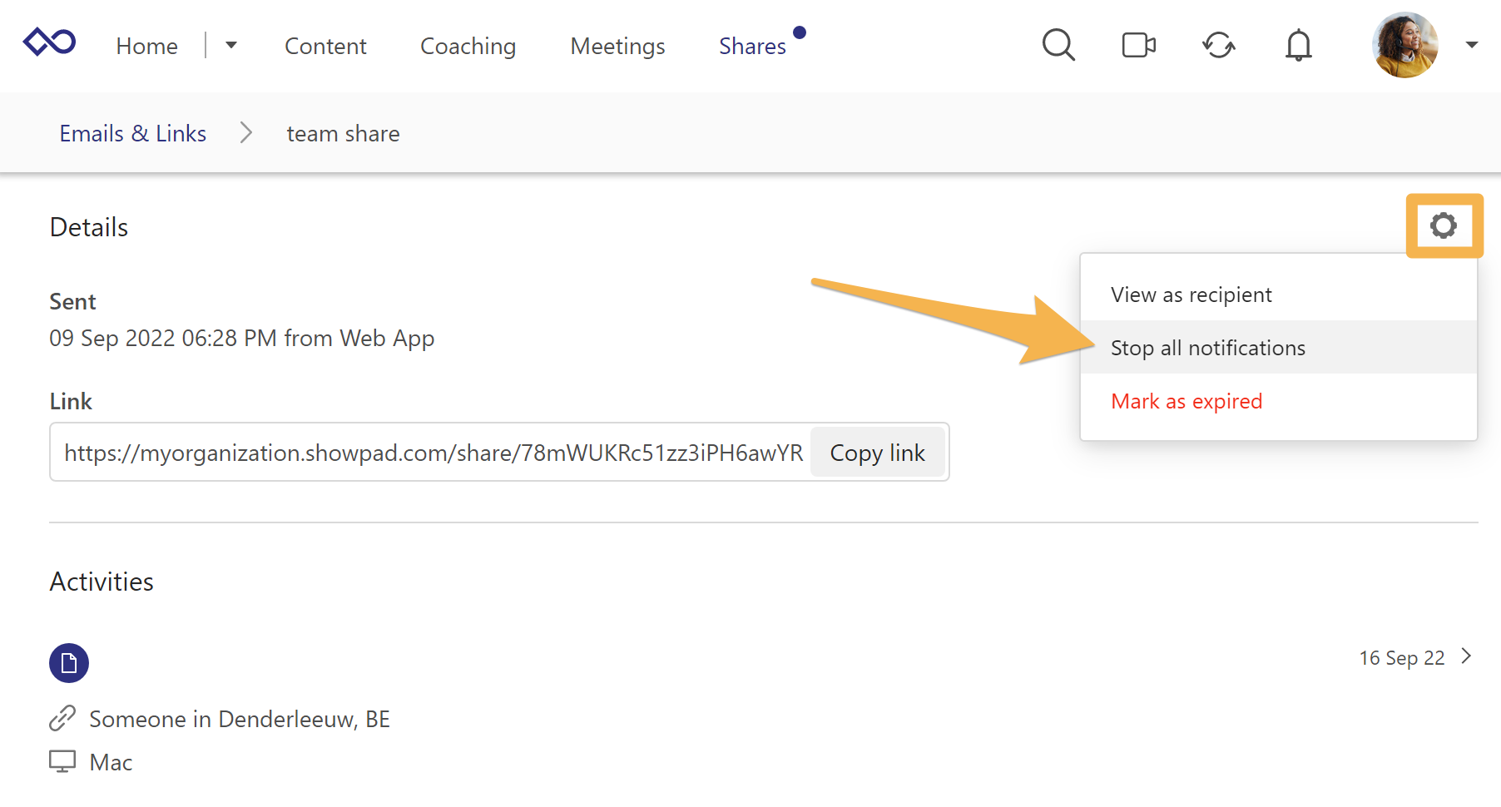Click the Someone in Denderleeuw, BE text
Image resolution: width=1501 pixels, height=807 pixels.
pos(240,719)
